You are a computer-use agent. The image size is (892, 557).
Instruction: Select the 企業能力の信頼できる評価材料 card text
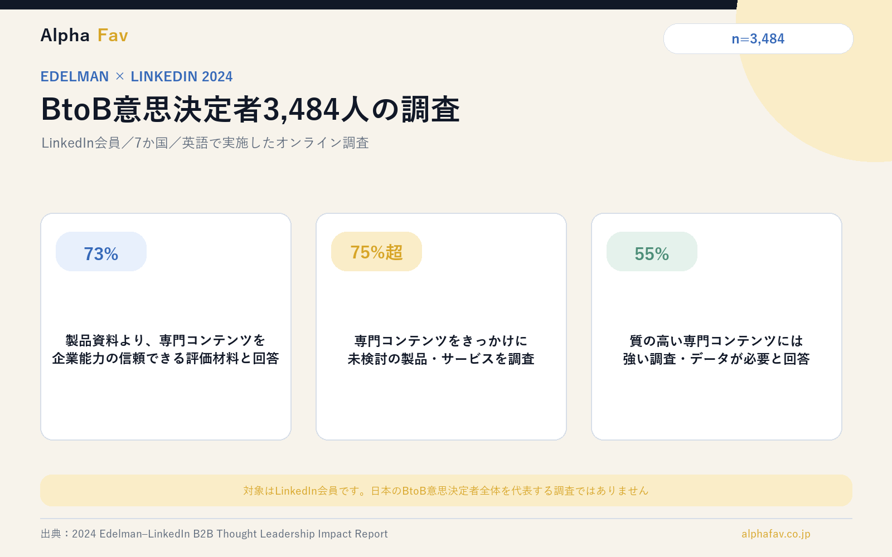[x=166, y=358]
